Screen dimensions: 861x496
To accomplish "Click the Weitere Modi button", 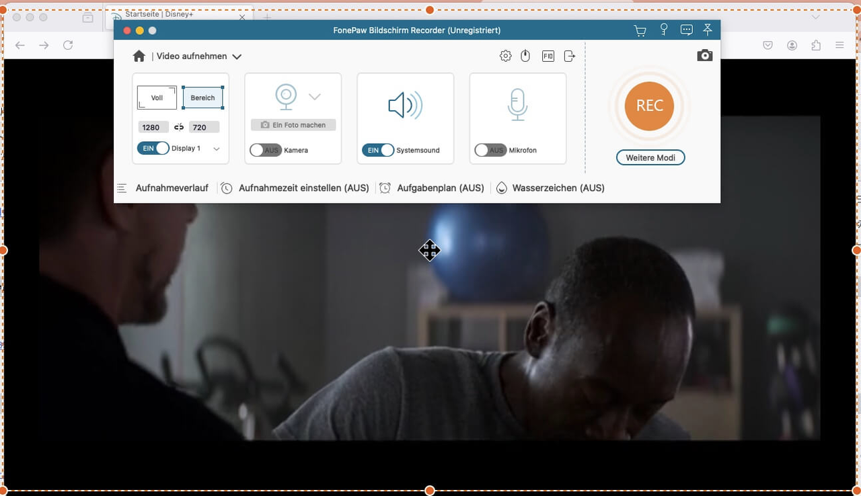I will [x=650, y=157].
